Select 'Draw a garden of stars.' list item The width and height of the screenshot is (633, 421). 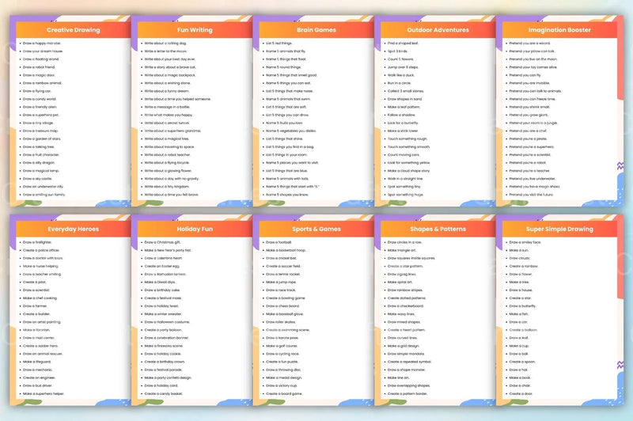point(42,138)
